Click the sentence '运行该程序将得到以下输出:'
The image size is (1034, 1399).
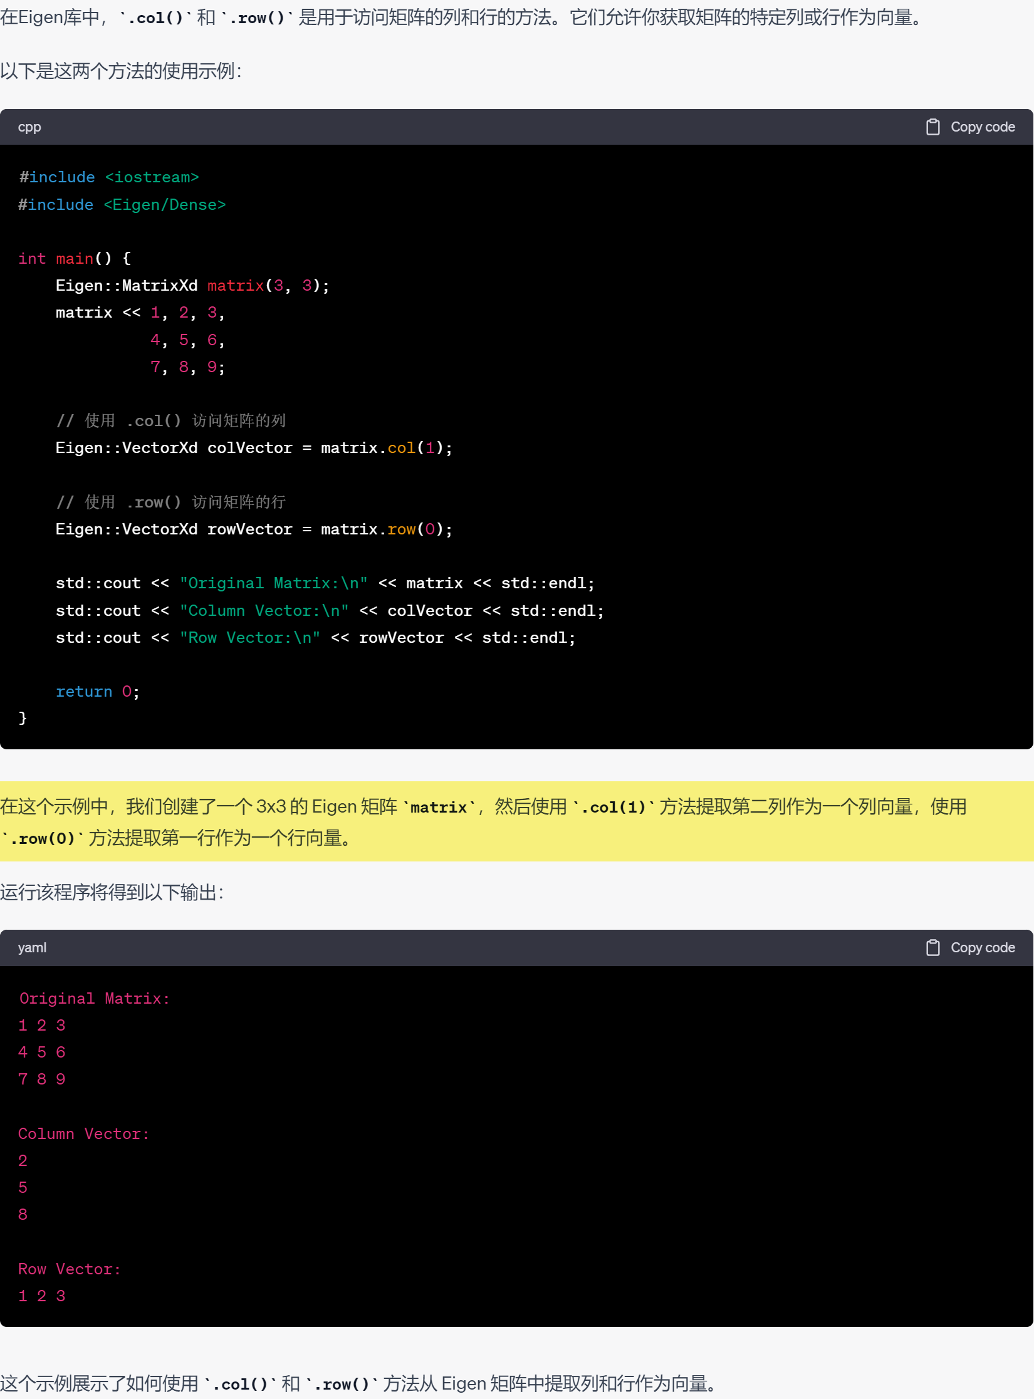click(x=112, y=892)
